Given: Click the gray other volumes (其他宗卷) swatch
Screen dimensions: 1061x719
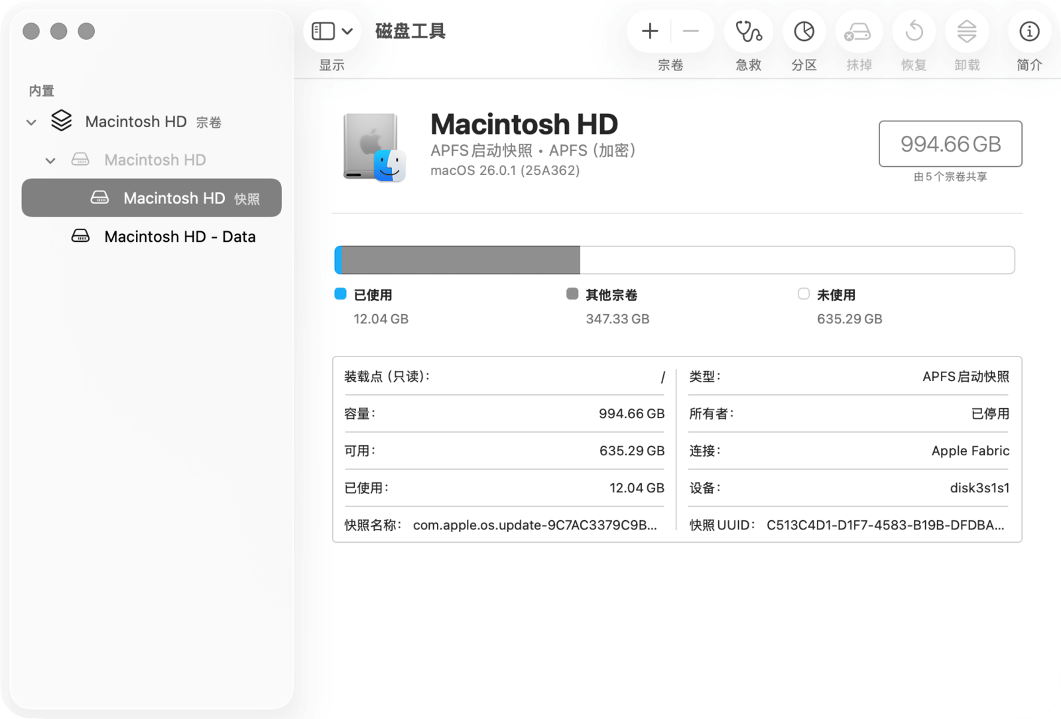Looking at the screenshot, I should 572,294.
